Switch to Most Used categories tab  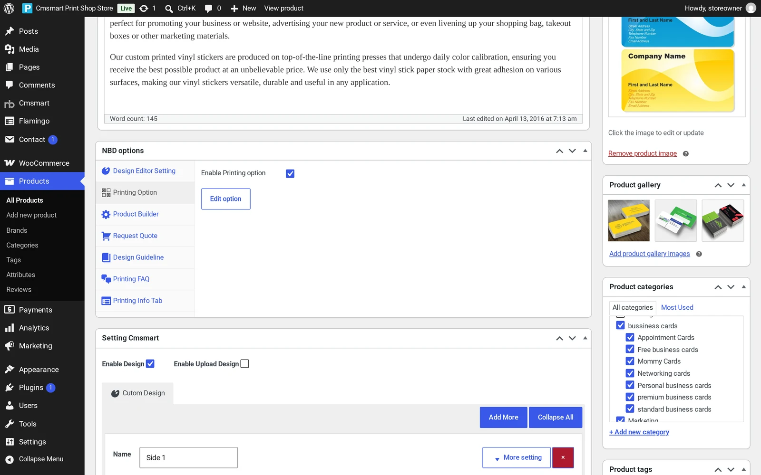click(677, 308)
